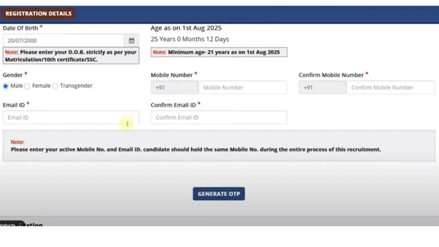Viewport: 439px width, 247px height.
Task: Click the Confirm Mobile Number field
Action: [390, 87]
